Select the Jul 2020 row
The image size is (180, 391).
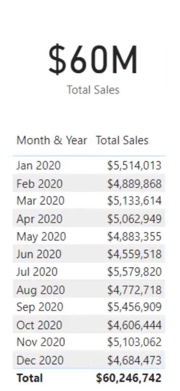89,272
